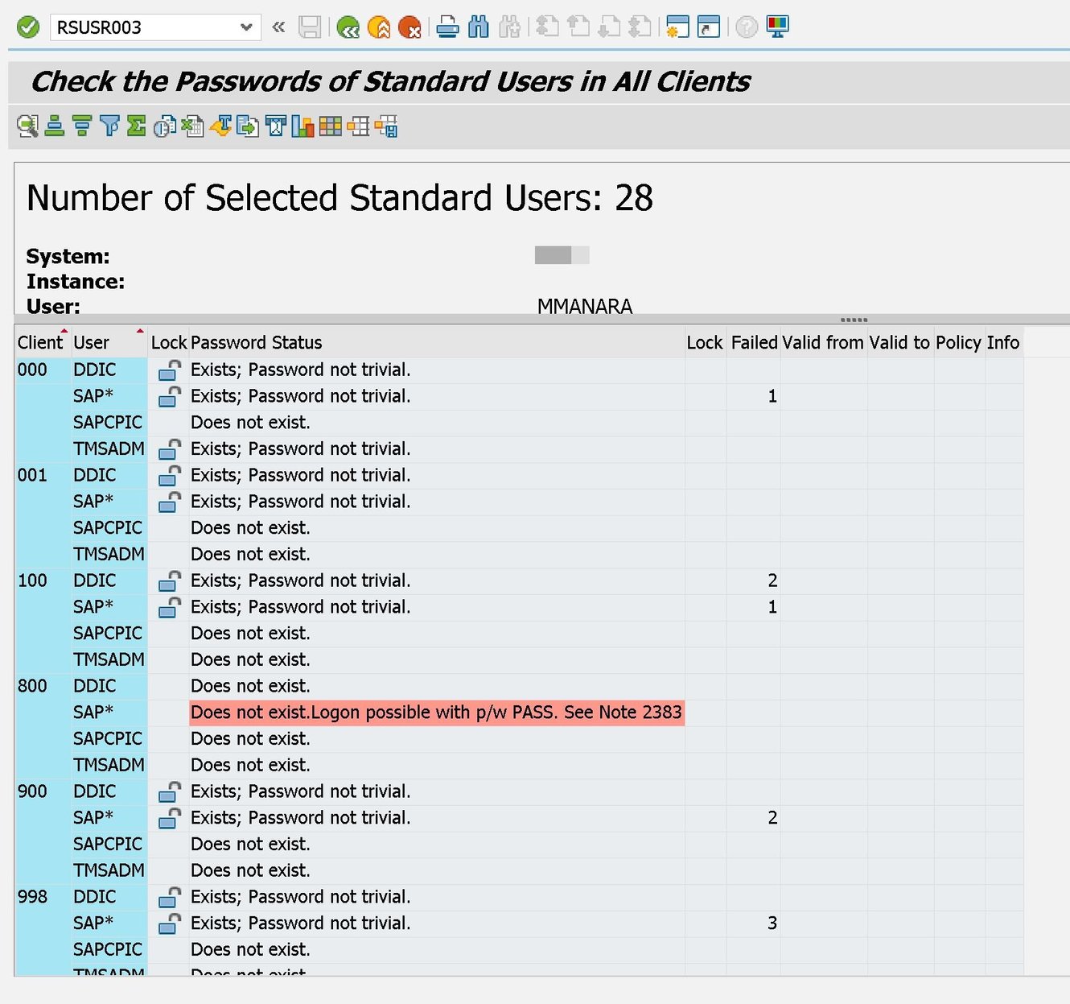Click the padlock icon beside DDIC in client 000
This screenshot has width=1070, height=1004.
(170, 370)
